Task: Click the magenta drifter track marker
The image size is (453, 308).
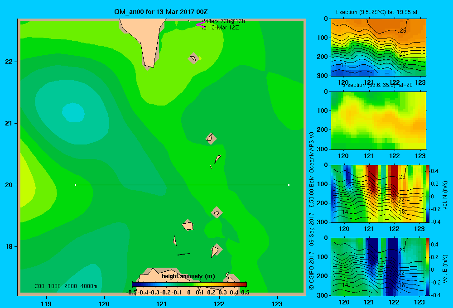Action: pos(200,25)
